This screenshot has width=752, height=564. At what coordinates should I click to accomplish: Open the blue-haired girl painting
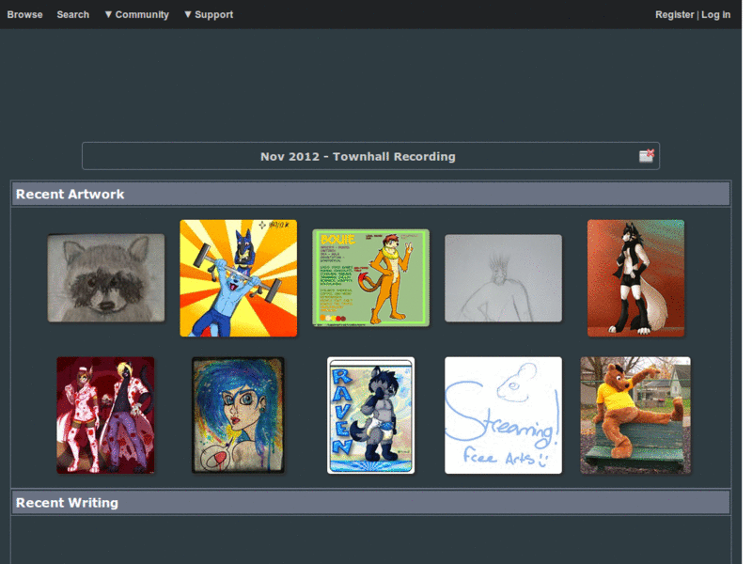238,414
